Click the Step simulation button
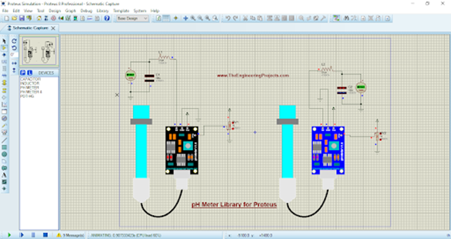Viewport: 451px width, 239px height. 21,235
